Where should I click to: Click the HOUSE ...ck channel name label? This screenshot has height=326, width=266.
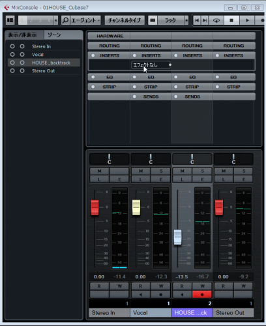point(192,312)
